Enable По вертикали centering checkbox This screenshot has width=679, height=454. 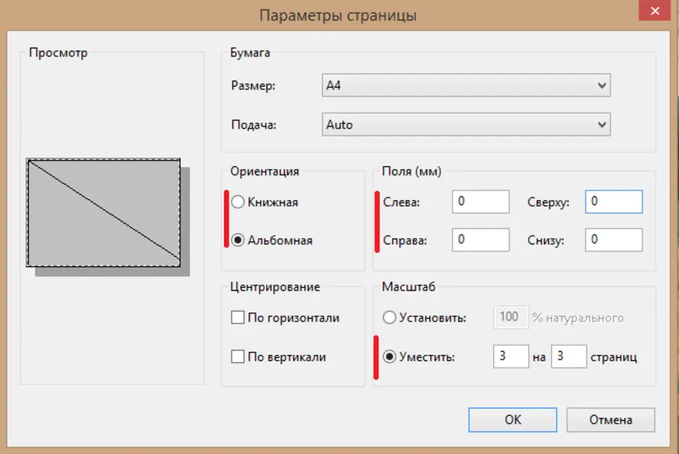tap(238, 357)
